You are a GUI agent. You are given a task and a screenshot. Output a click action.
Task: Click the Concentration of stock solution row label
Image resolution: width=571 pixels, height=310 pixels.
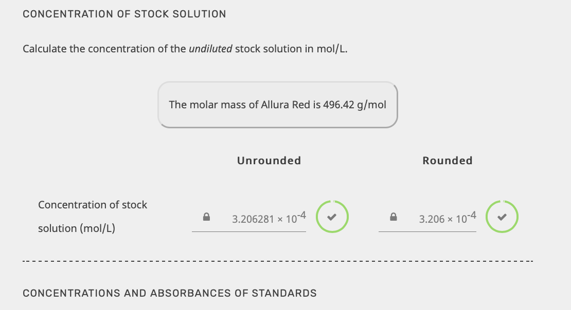click(93, 216)
